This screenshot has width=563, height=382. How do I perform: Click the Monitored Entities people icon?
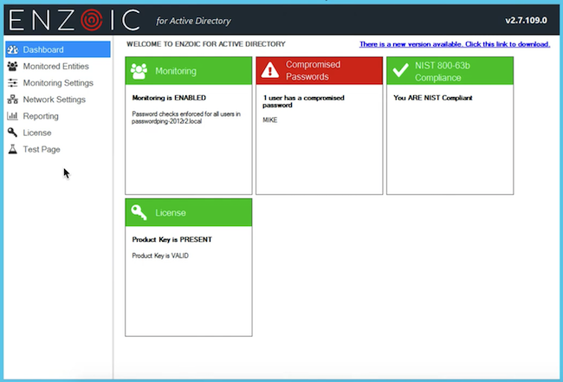[x=12, y=67]
